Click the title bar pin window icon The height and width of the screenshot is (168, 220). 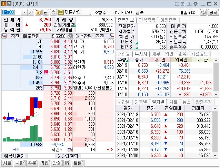tap(177, 4)
